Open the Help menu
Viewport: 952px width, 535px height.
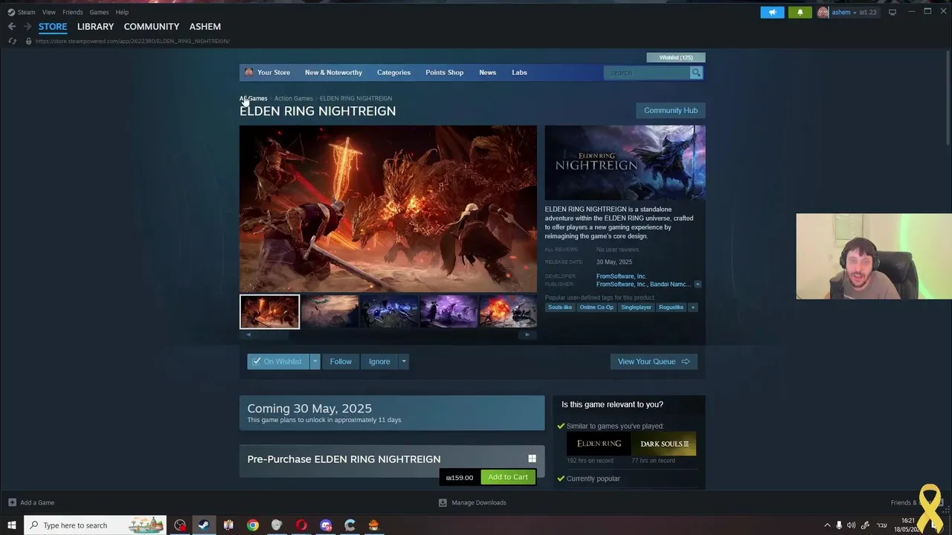point(122,12)
